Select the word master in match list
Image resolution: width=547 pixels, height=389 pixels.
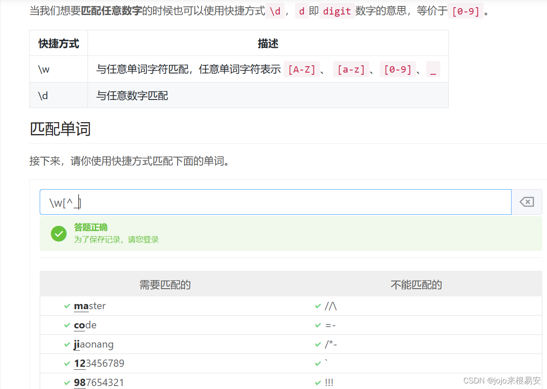[x=90, y=306]
